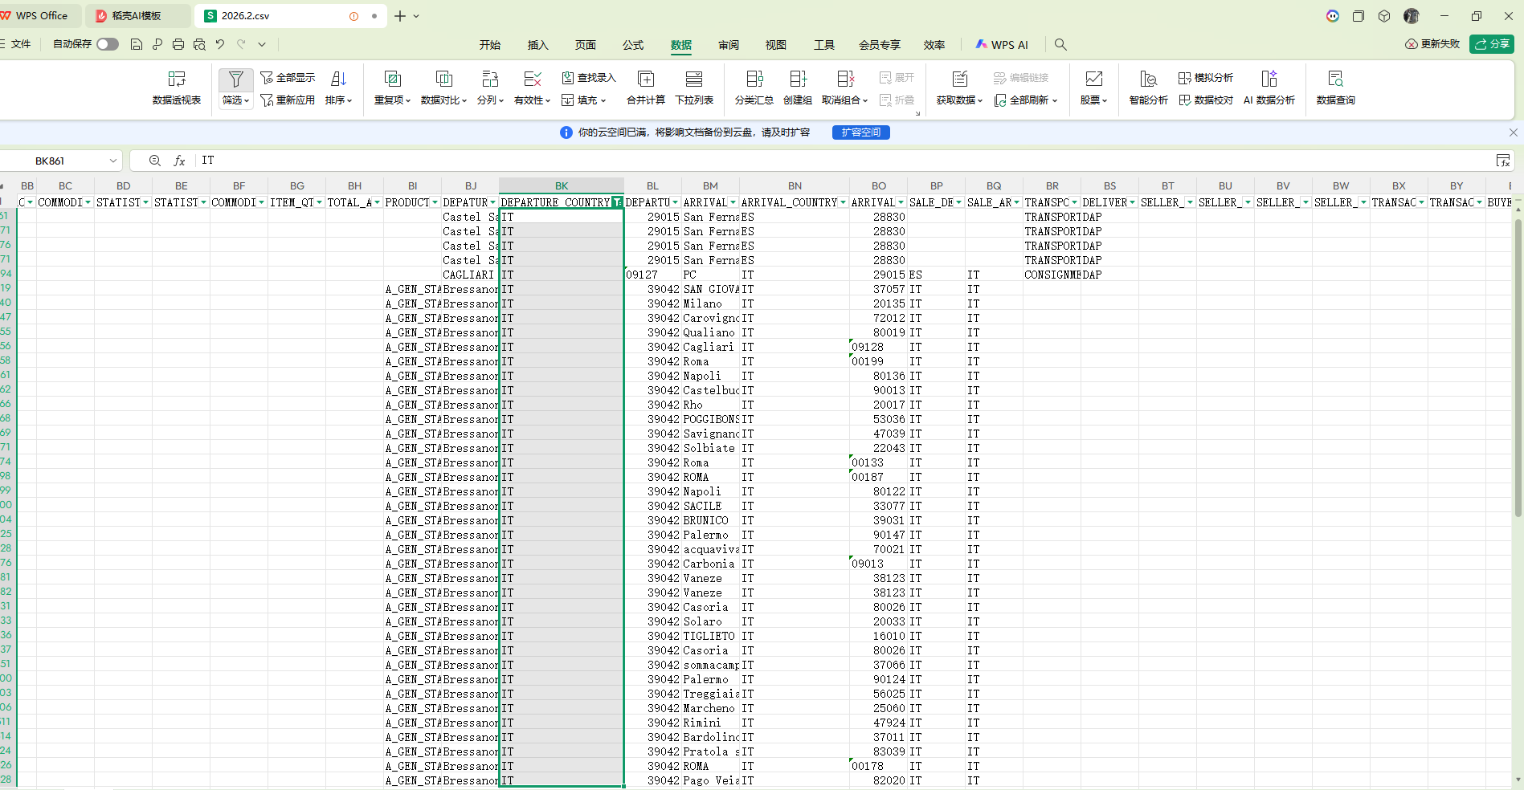Expand the 排序 sort dropdown
1524x790 pixels.
pos(339,100)
